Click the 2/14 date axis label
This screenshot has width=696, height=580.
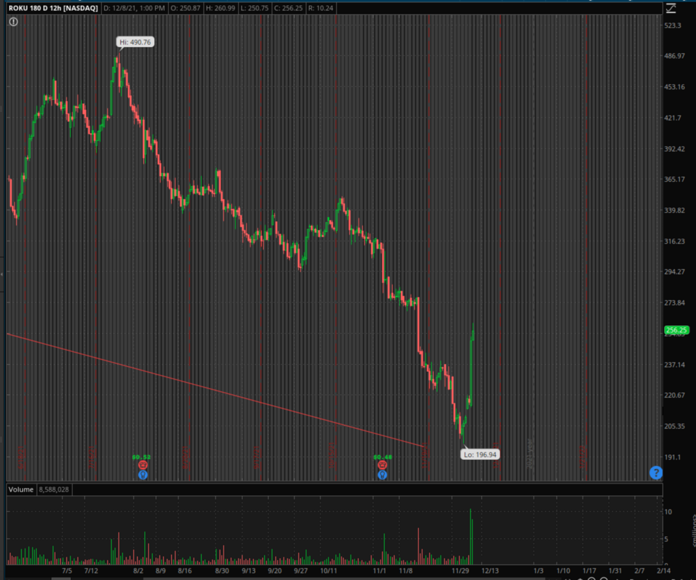click(664, 571)
